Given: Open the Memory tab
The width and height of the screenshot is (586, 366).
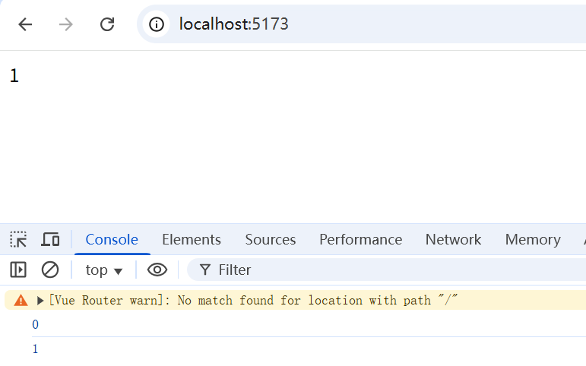Looking at the screenshot, I should [533, 239].
